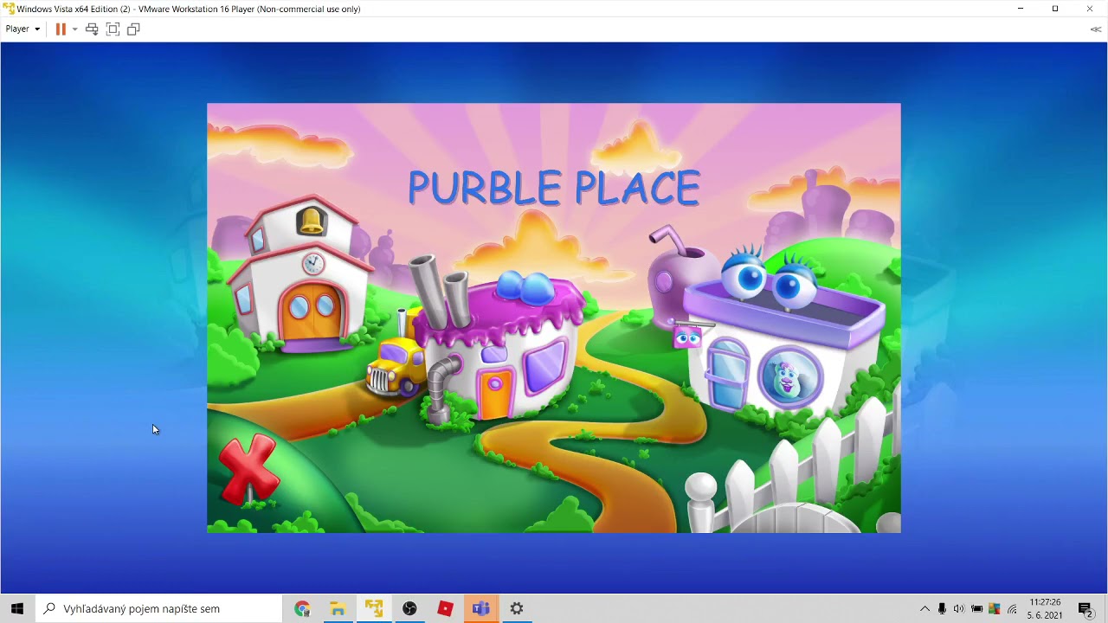Image resolution: width=1108 pixels, height=623 pixels.
Task: Click the Purble Place title text
Action: click(x=554, y=188)
